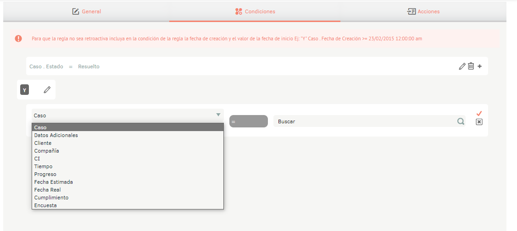This screenshot has height=231, width=517.
Task: Edit the Y operator with pencil icon
Action: tap(47, 90)
